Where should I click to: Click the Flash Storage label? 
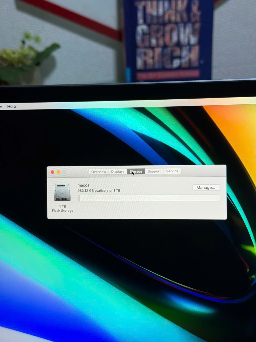[x=62, y=211]
